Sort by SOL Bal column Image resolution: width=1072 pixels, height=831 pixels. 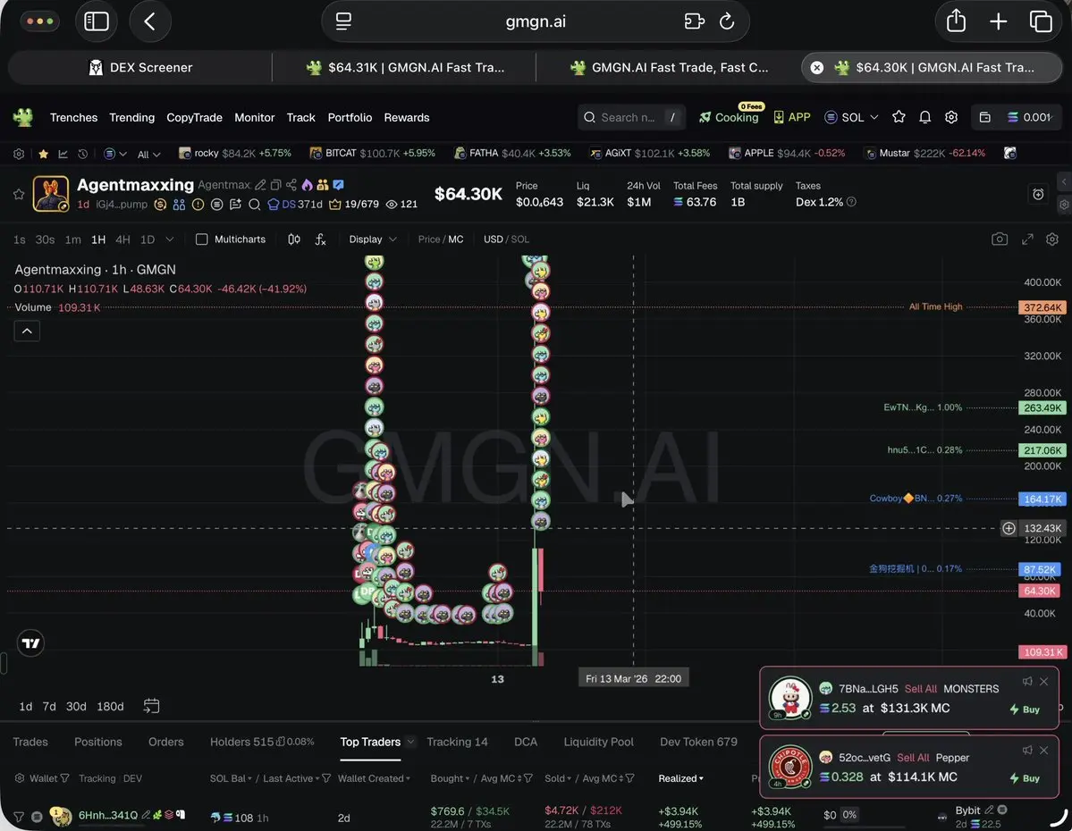(x=230, y=778)
